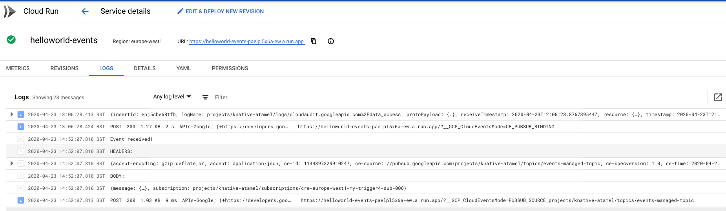Switch to the Metrics tab

(x=18, y=68)
